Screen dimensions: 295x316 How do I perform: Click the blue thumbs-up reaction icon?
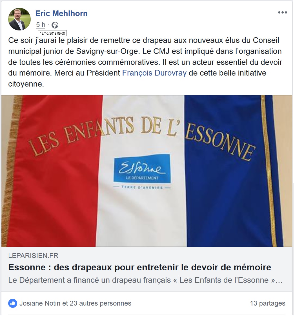(x=13, y=303)
